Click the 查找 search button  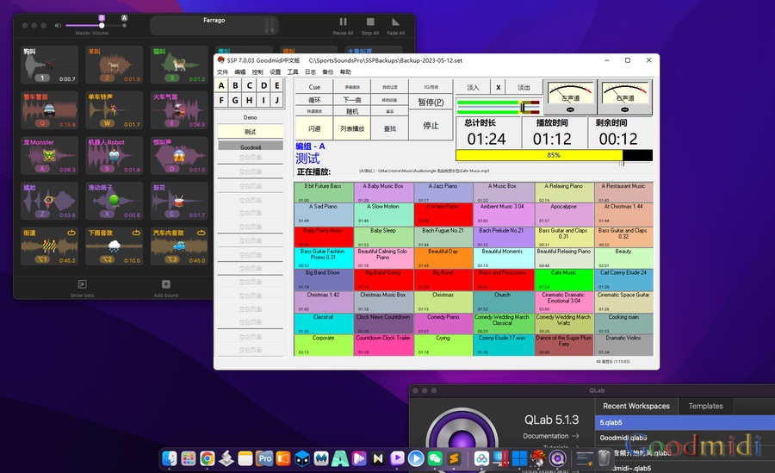(389, 128)
